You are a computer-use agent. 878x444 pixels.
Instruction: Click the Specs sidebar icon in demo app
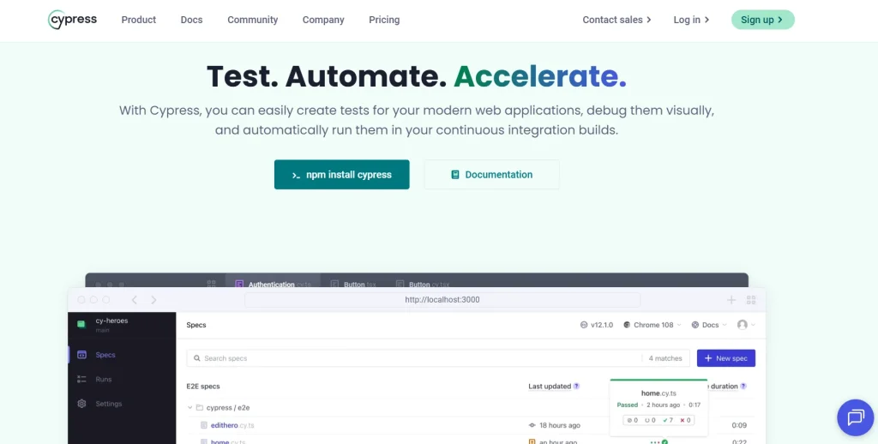pyautogui.click(x=81, y=354)
